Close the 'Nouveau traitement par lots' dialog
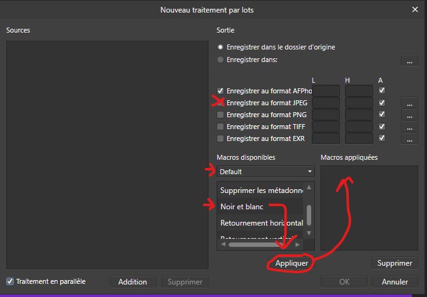 click(x=414, y=9)
